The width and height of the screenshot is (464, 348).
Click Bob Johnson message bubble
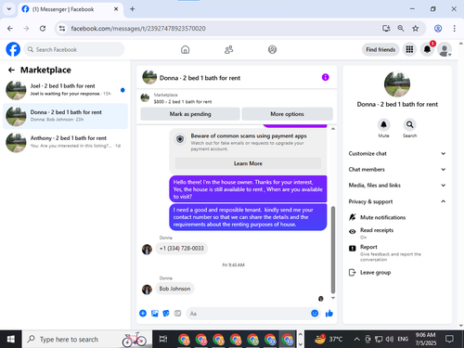pos(174,289)
